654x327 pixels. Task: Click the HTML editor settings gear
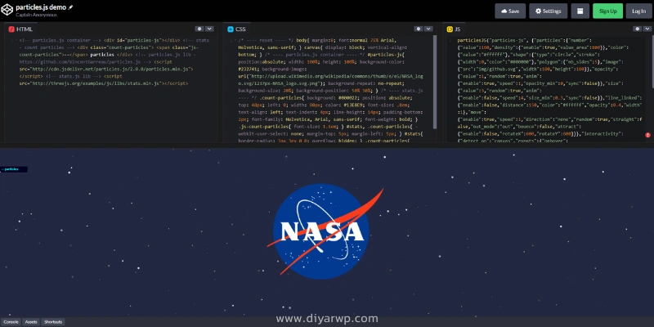click(198, 29)
